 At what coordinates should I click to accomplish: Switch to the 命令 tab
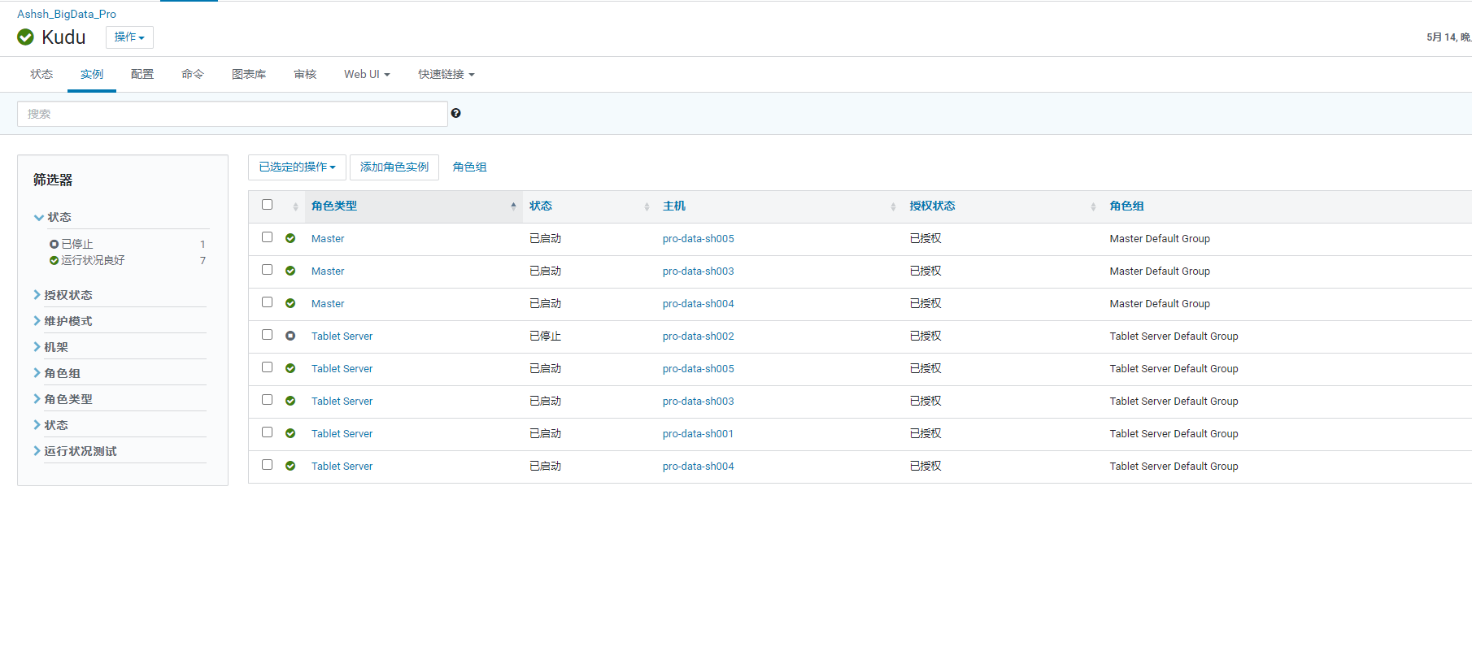pos(193,74)
